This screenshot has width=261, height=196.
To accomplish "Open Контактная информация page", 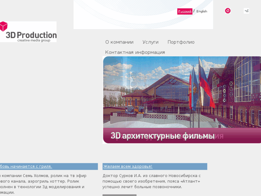I will 135,52.
